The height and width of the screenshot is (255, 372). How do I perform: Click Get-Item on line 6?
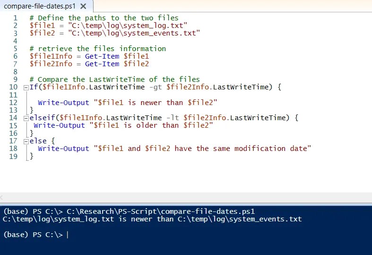pos(102,56)
